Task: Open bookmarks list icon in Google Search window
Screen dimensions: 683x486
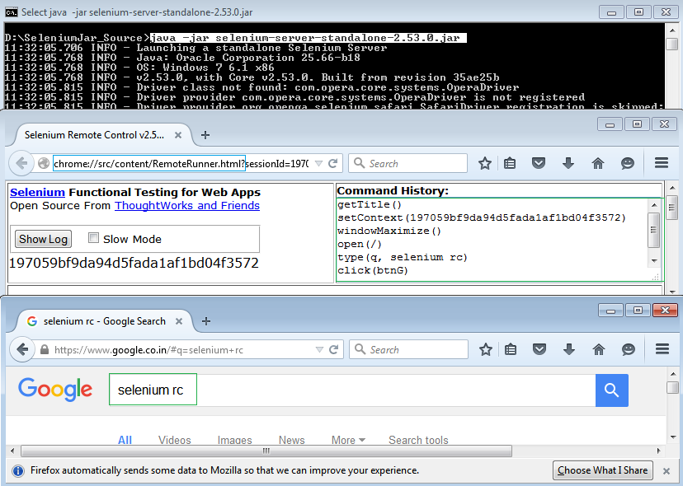Action: coord(511,349)
